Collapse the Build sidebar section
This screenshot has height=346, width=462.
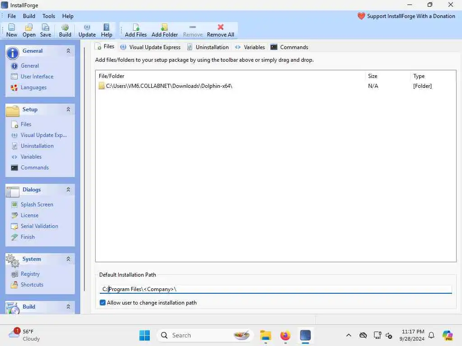click(69, 306)
